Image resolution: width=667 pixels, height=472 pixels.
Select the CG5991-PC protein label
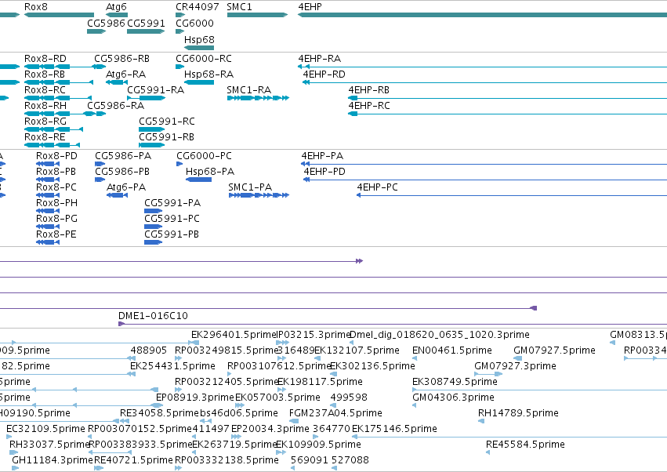pos(172,218)
